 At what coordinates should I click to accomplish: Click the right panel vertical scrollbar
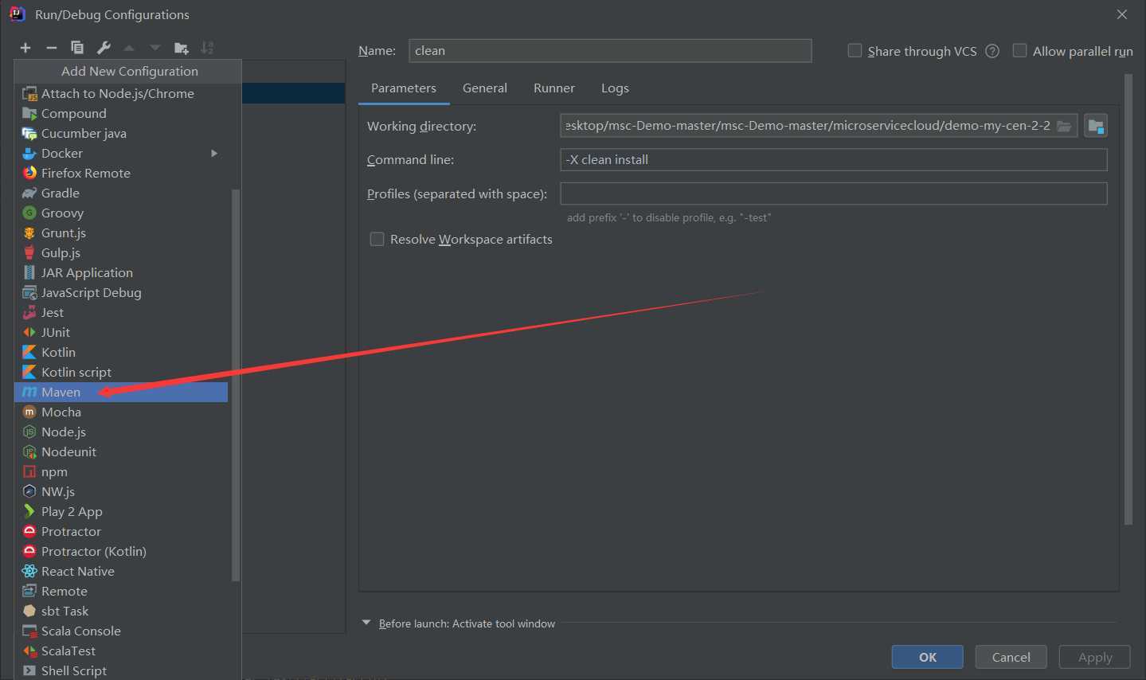[1128, 299]
